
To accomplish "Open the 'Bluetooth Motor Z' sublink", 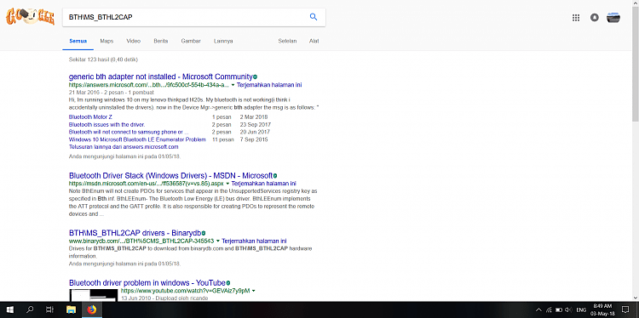I will [x=90, y=117].
